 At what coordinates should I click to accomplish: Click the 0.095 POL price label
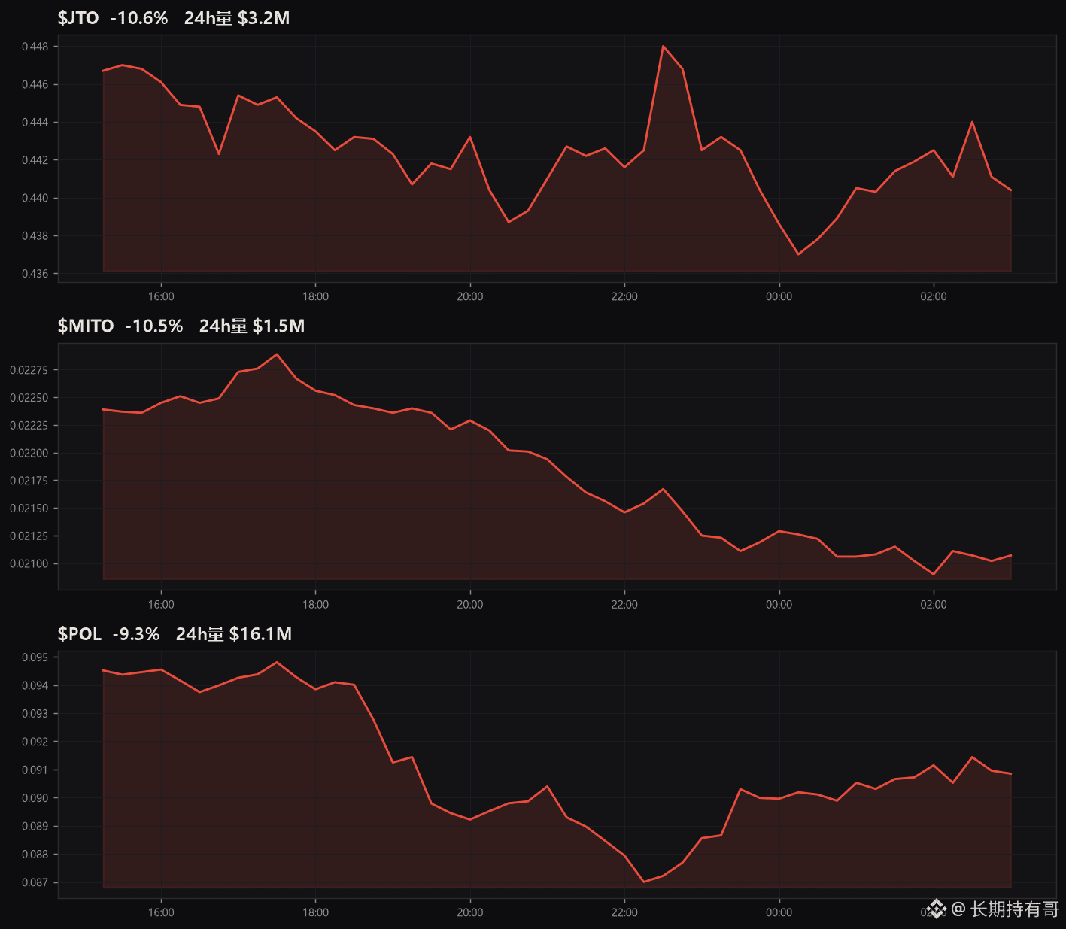coord(35,657)
